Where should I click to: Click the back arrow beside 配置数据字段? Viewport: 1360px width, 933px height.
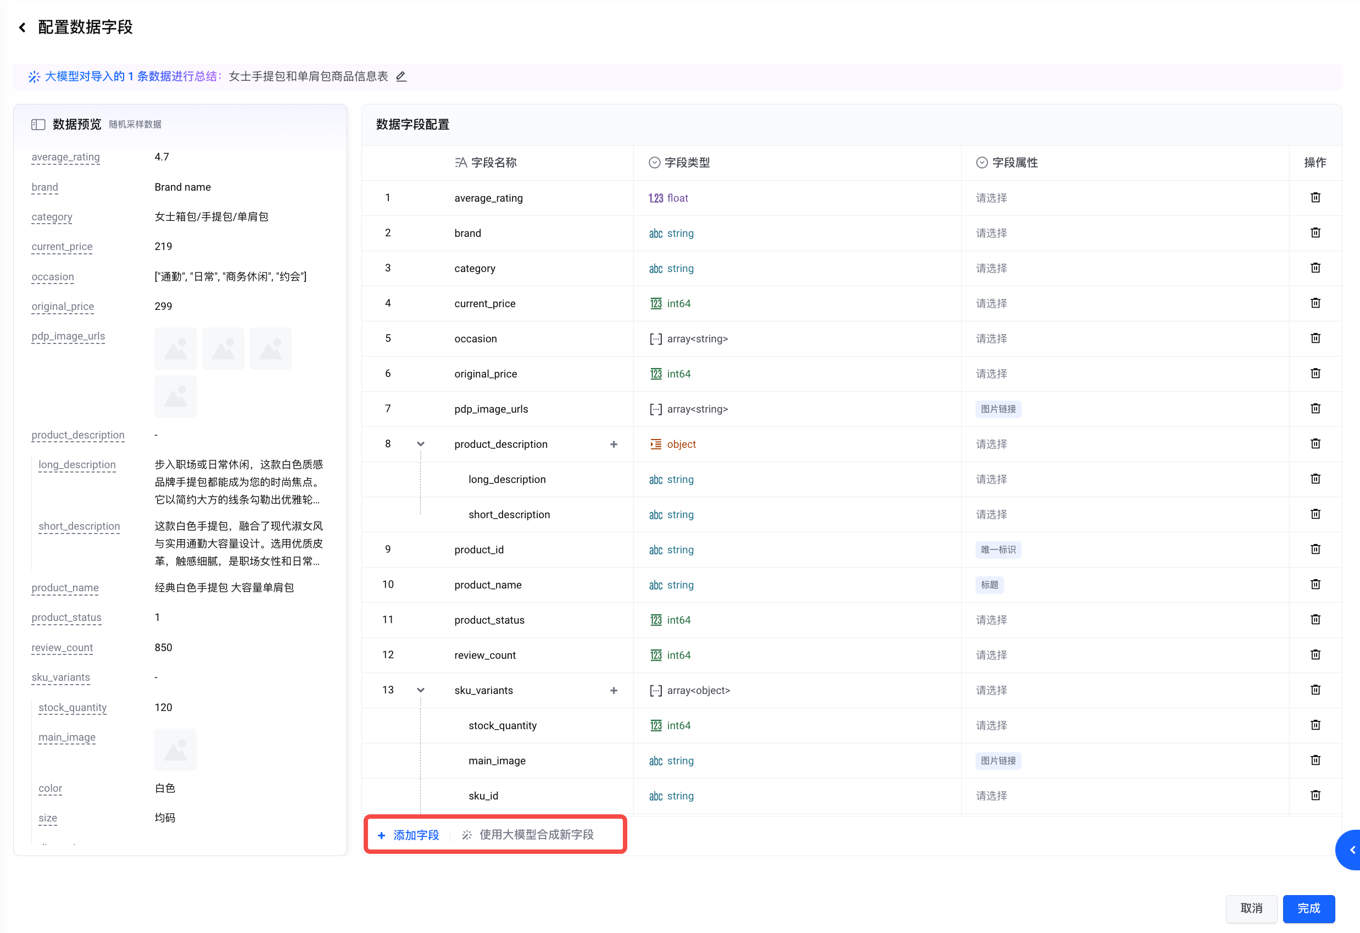click(22, 27)
